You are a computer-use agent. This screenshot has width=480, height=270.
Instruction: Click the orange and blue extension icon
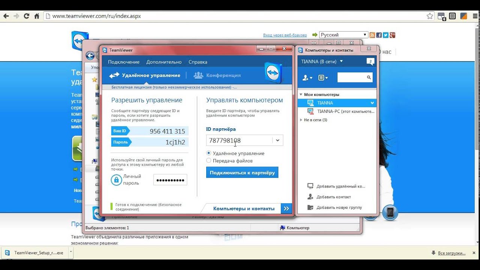point(463,16)
